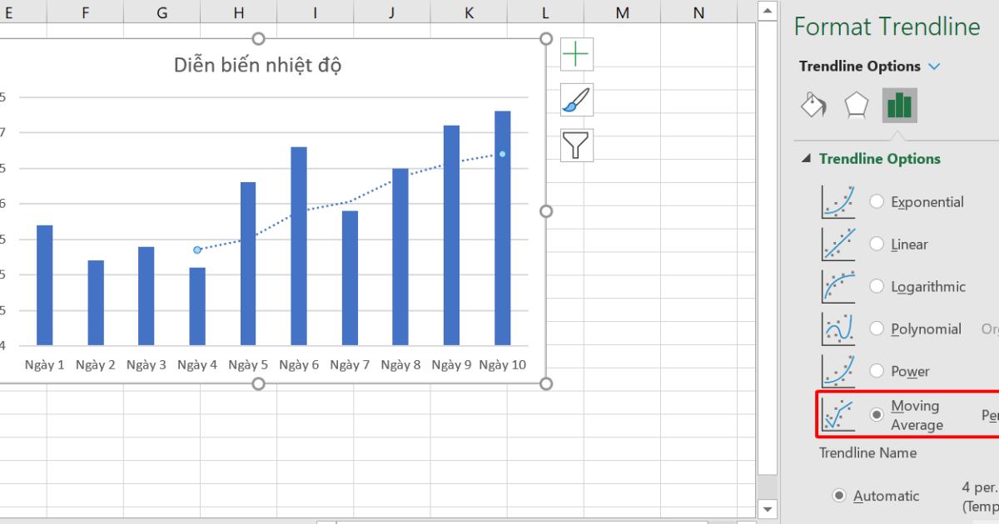Enable the Power trendline option
Image resolution: width=999 pixels, height=524 pixels.
[877, 371]
